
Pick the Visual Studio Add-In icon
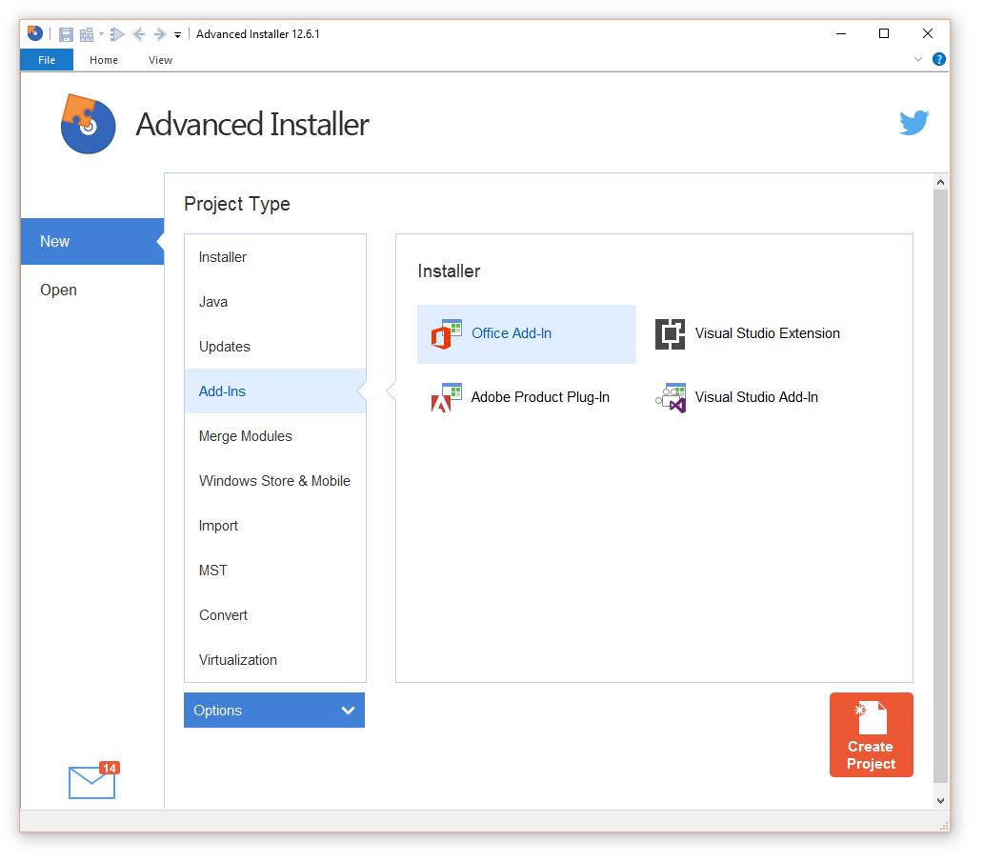(x=671, y=398)
